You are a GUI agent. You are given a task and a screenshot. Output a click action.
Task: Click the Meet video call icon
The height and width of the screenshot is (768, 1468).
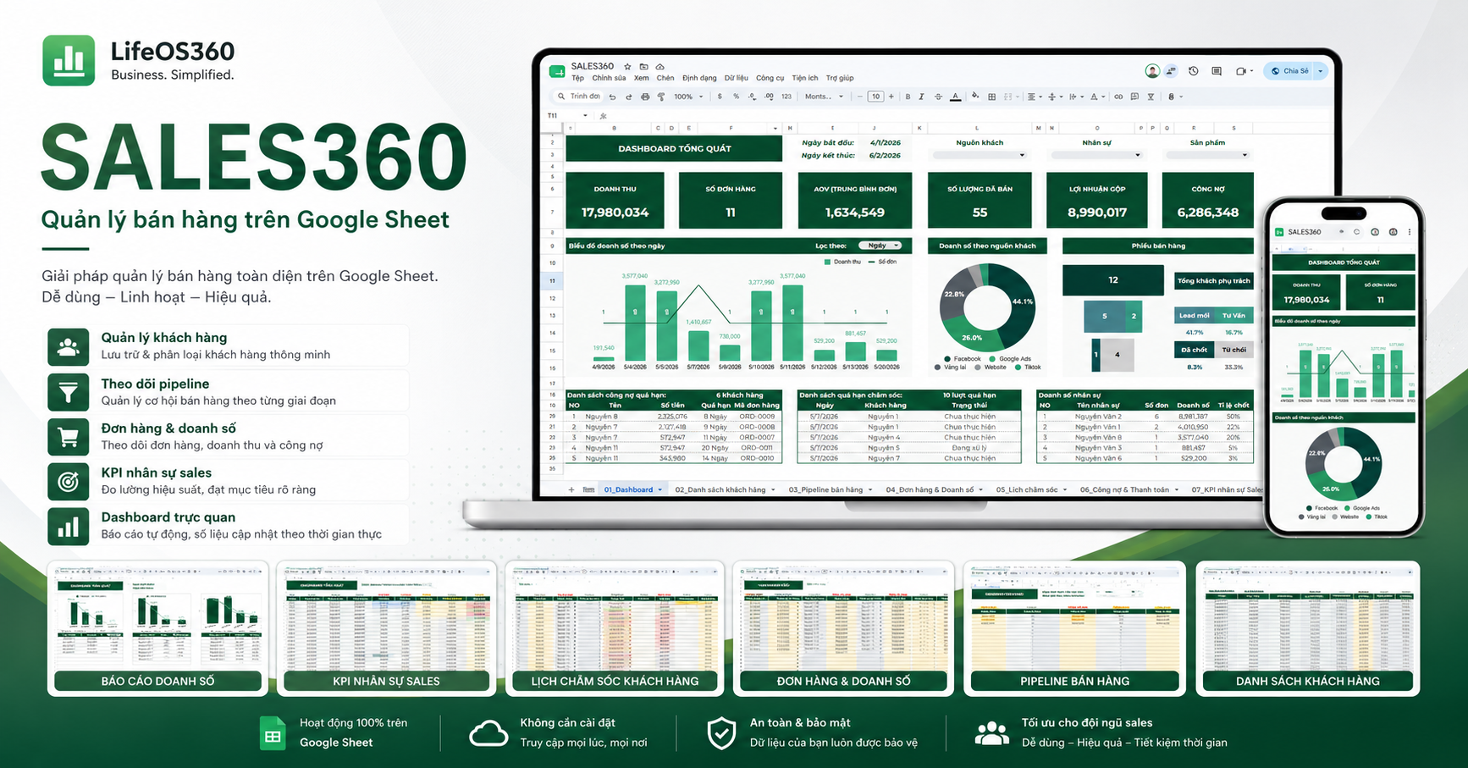[1241, 71]
